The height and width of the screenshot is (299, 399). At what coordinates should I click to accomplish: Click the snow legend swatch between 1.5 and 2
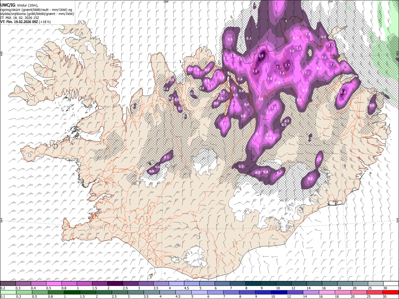[100, 283]
